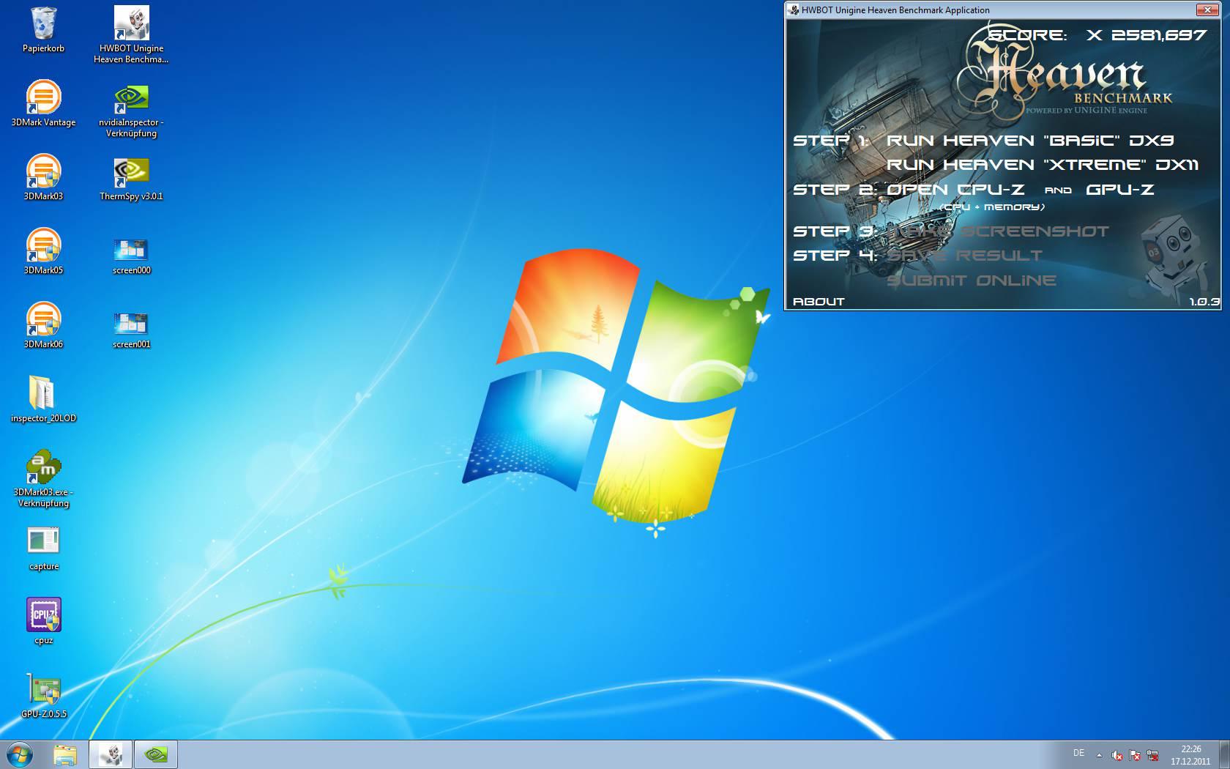The height and width of the screenshot is (769, 1230).
Task: Open the inspector_20LOD folder
Action: click(x=43, y=400)
